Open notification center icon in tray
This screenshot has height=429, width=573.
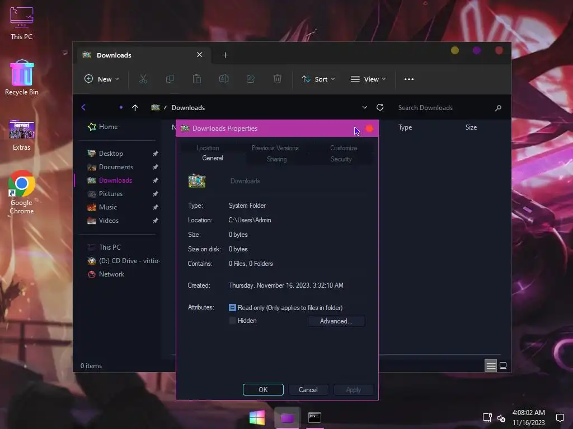tap(560, 417)
